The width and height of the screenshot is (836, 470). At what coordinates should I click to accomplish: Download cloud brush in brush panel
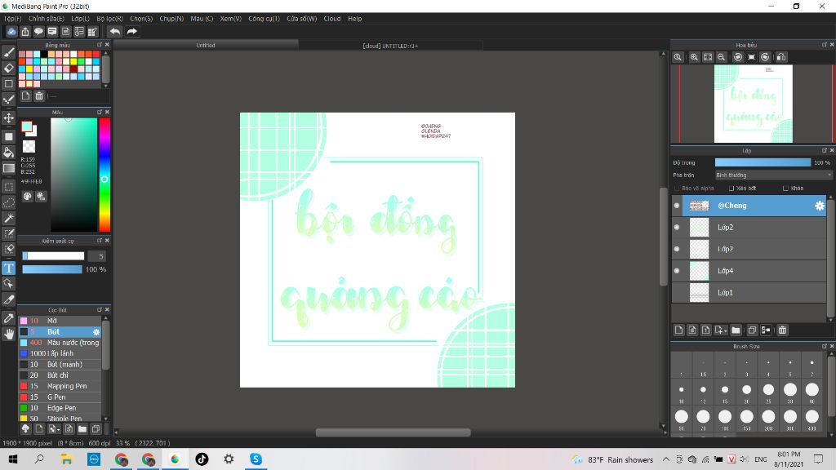pos(25,428)
